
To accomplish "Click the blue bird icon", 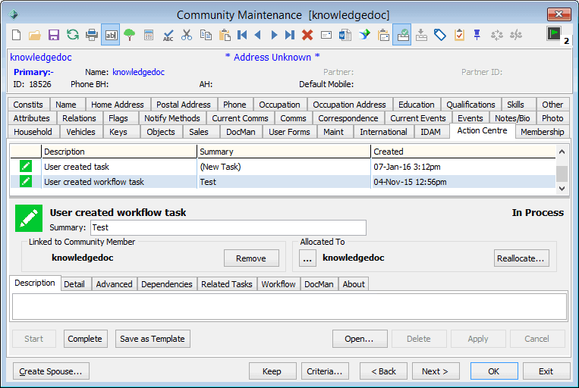I will [364, 35].
